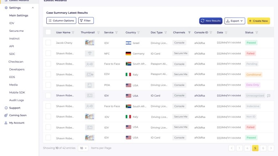This screenshot has width=278, height=156.
Task: Tick the checkbox for Jacob Cheny row
Action: point(48,43)
